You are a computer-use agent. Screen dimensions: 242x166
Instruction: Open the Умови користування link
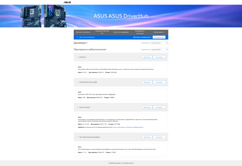click(x=119, y=127)
